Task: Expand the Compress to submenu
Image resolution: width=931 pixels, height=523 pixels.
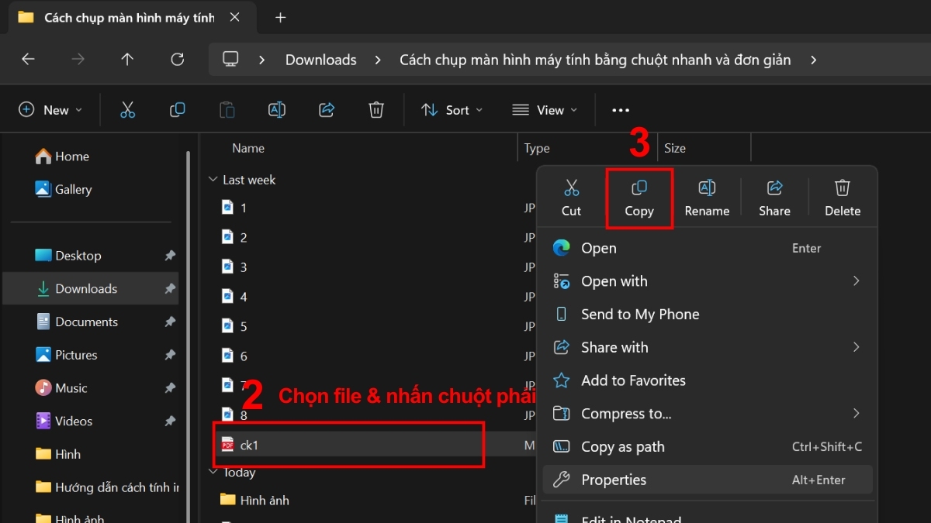Action: 857,414
